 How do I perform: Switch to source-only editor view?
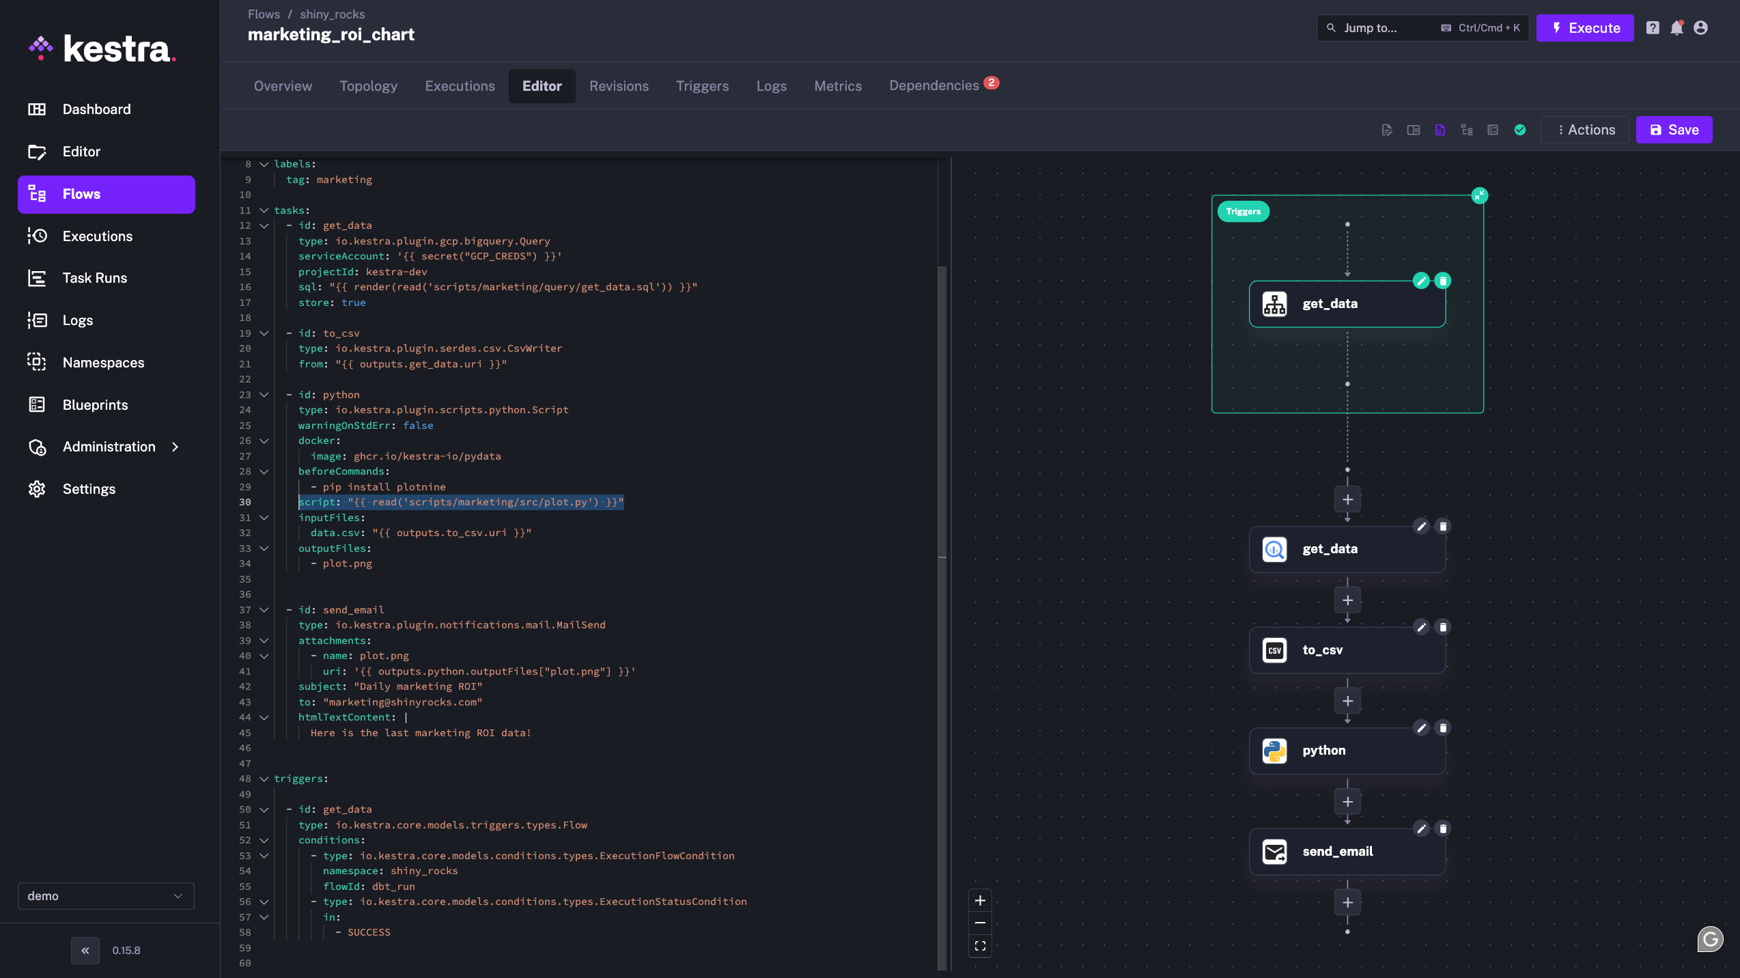click(1386, 130)
